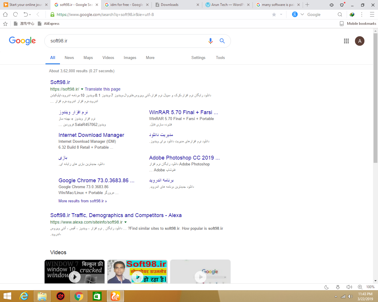Switch to the Images search tab

(x=130, y=58)
